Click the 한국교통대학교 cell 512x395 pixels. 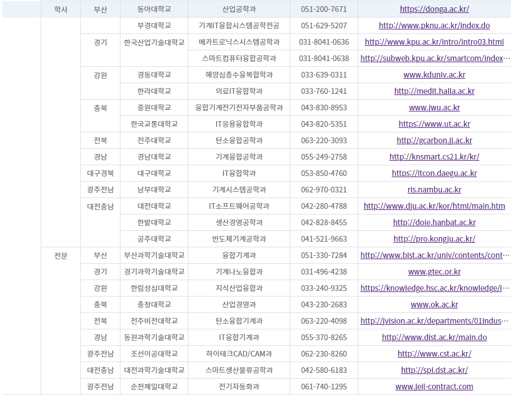[154, 124]
